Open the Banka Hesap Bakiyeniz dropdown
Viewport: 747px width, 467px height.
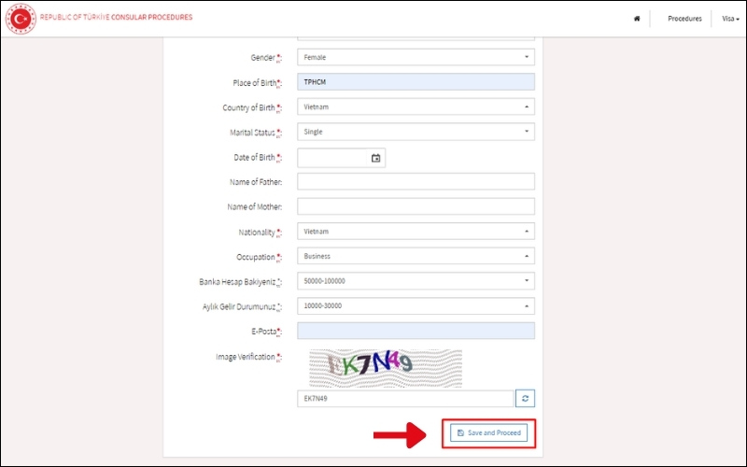pyautogui.click(x=416, y=281)
